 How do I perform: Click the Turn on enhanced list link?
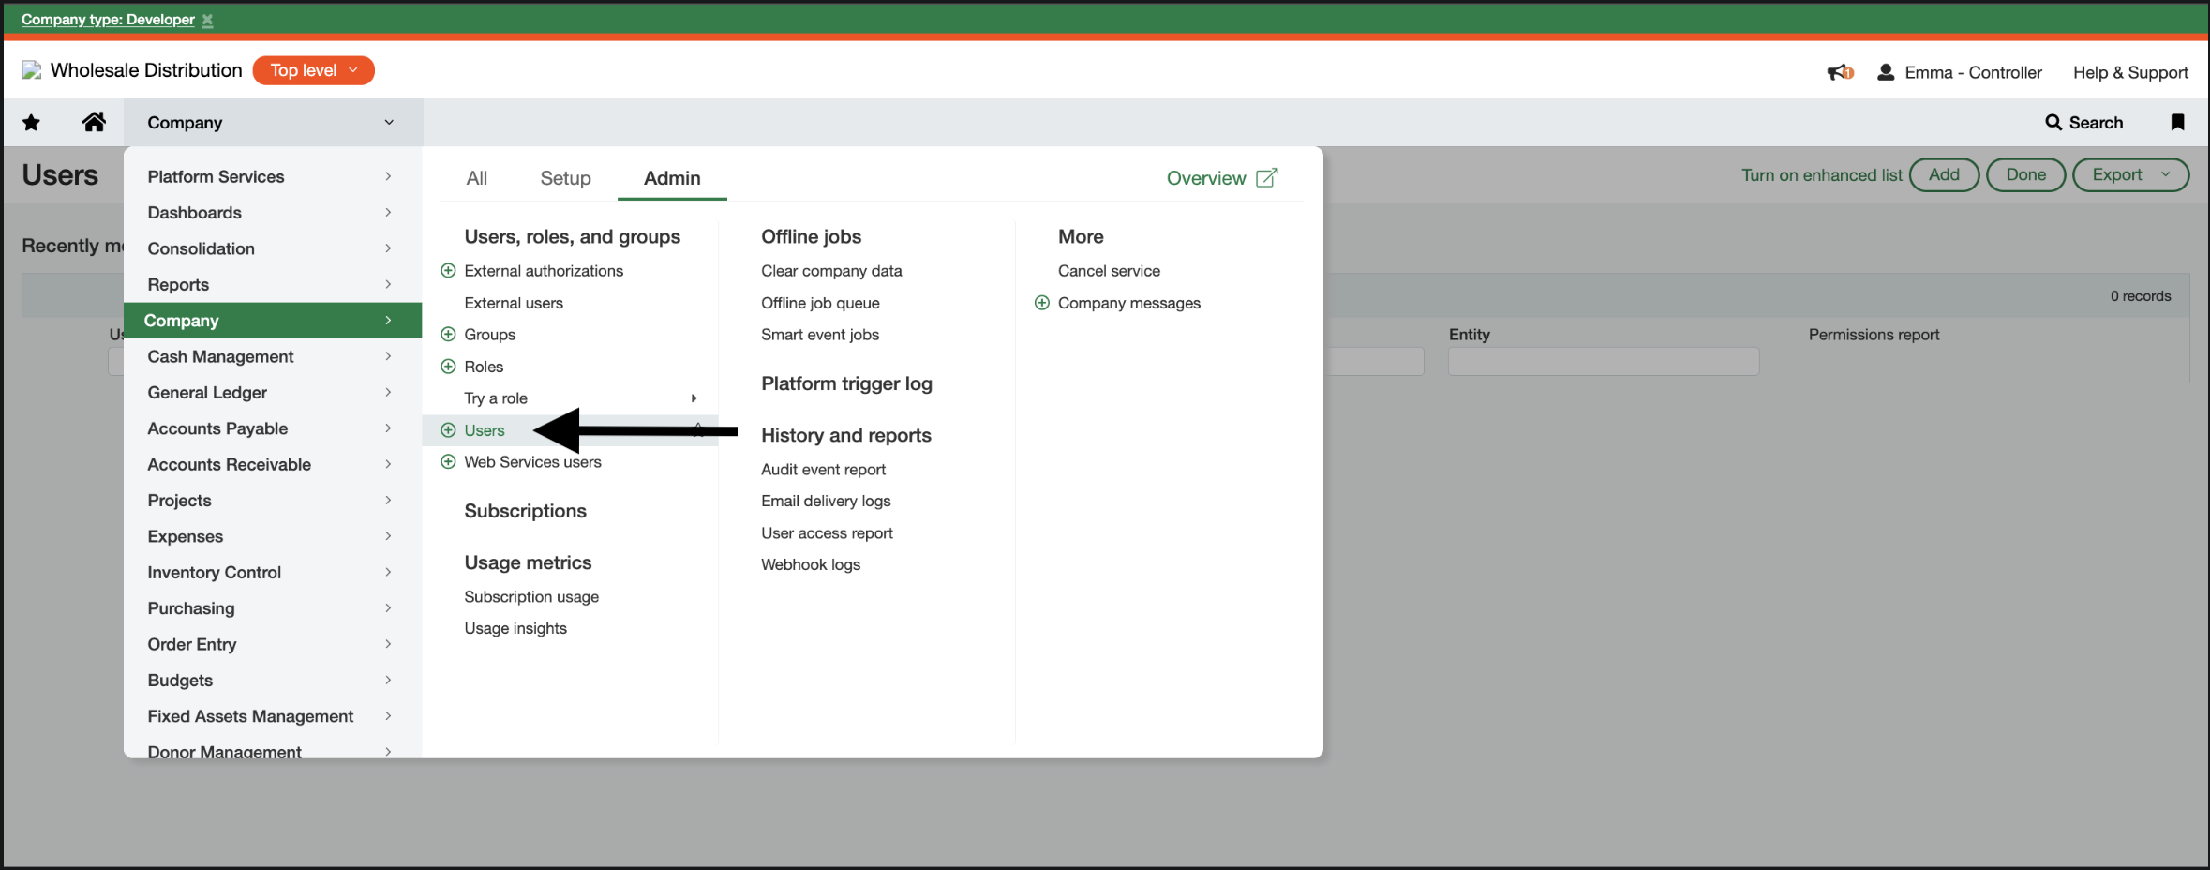pyautogui.click(x=1820, y=174)
